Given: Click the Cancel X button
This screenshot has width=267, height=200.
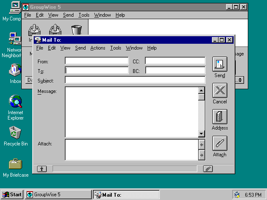Looking at the screenshot, I should click(x=220, y=90).
